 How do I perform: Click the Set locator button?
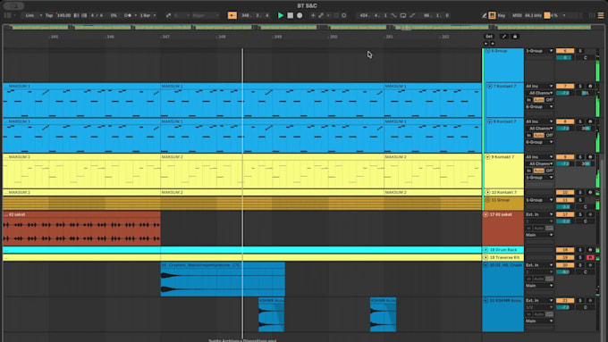click(489, 37)
